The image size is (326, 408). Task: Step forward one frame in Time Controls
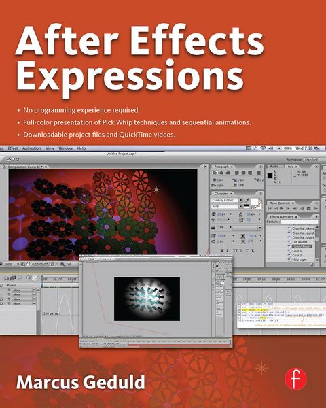click(x=288, y=209)
